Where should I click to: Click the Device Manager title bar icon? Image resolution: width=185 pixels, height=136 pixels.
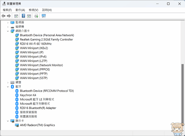coord(4,4)
